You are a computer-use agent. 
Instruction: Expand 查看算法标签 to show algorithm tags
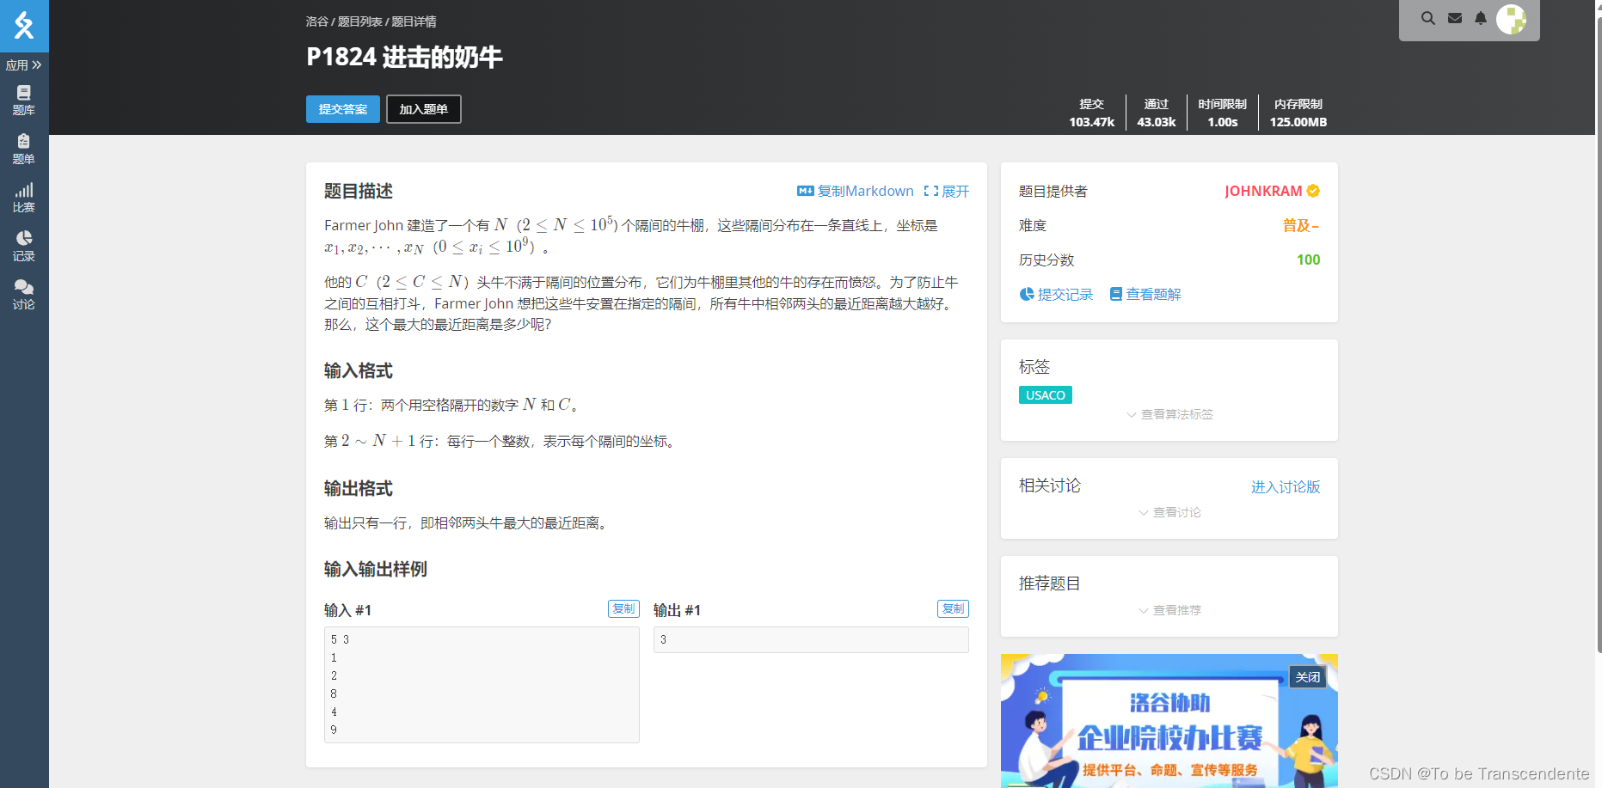click(1169, 413)
